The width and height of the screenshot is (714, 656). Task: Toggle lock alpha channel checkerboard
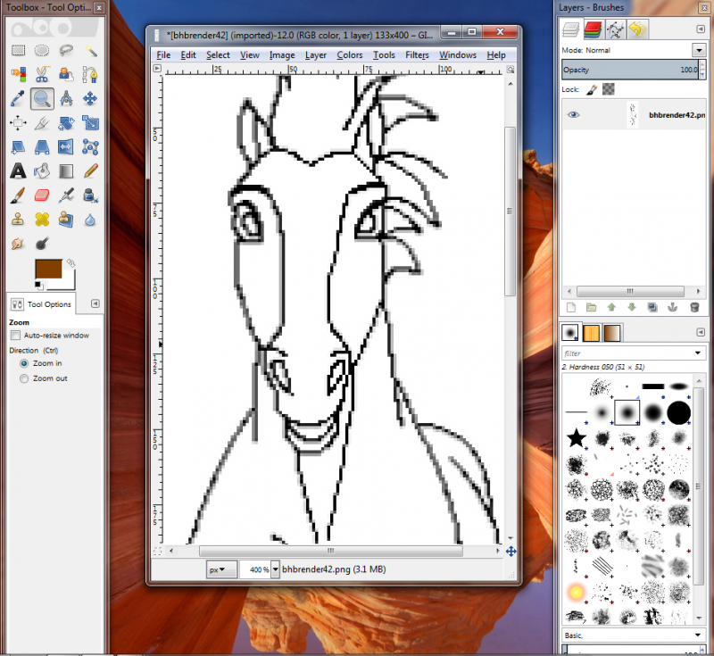click(609, 89)
